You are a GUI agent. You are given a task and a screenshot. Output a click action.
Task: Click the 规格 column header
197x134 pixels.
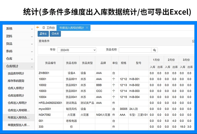pos(123,63)
